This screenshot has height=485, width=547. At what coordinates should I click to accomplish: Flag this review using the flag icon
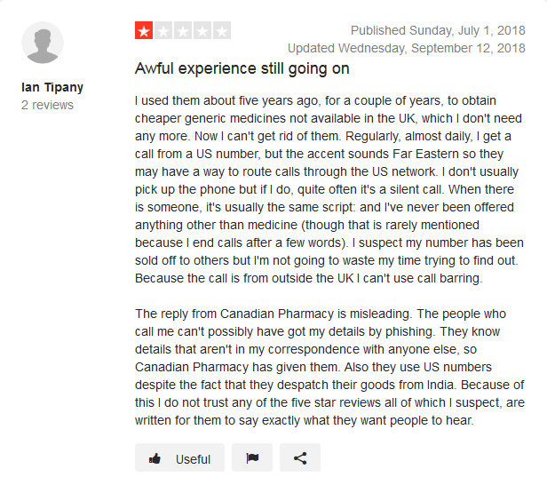point(252,457)
